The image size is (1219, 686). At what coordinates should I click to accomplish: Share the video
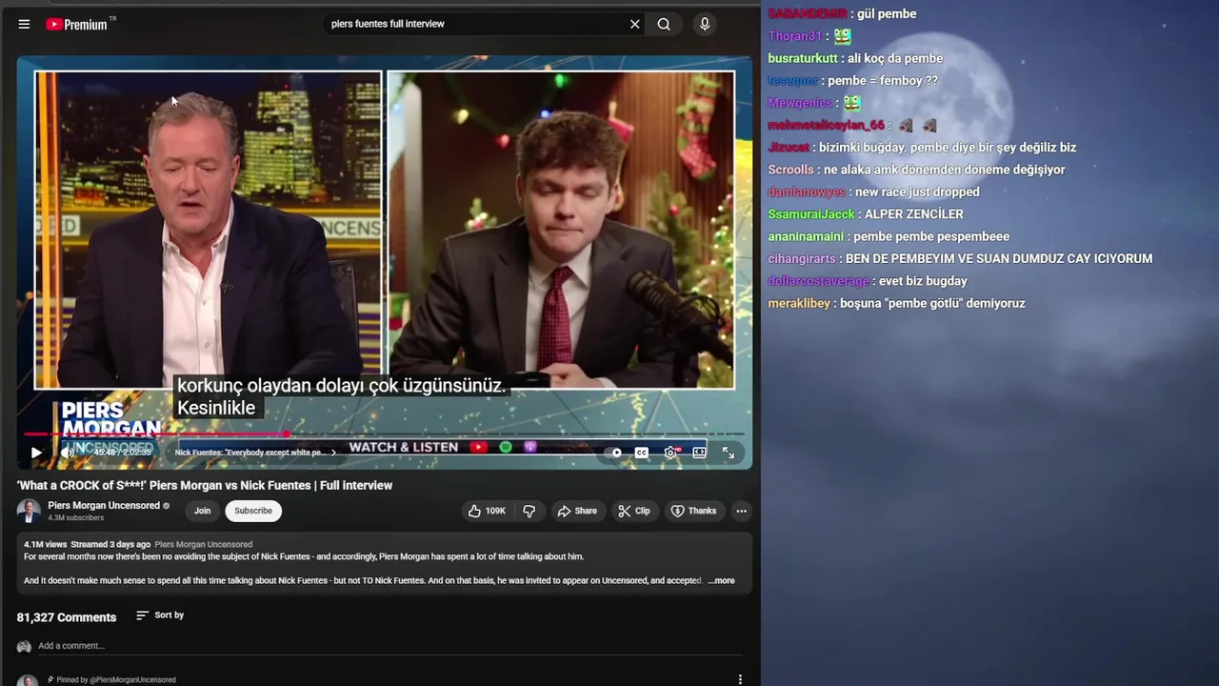coord(577,511)
